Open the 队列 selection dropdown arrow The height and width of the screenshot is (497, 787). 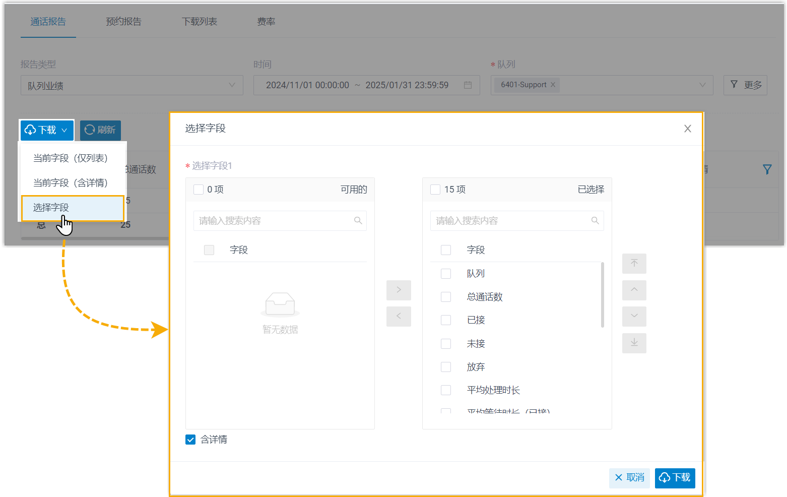[x=702, y=85]
